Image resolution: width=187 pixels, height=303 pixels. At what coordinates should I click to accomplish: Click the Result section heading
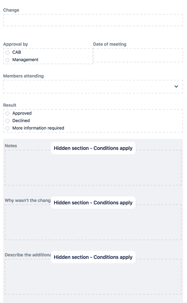(9, 105)
